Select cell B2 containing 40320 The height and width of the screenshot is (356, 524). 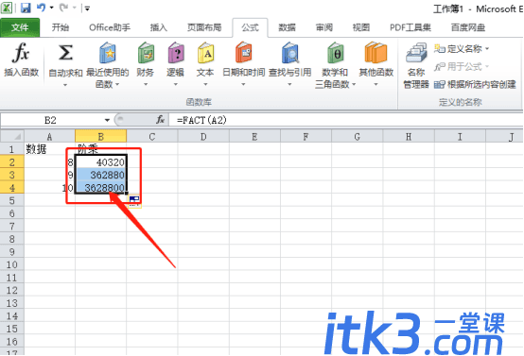[100, 161]
